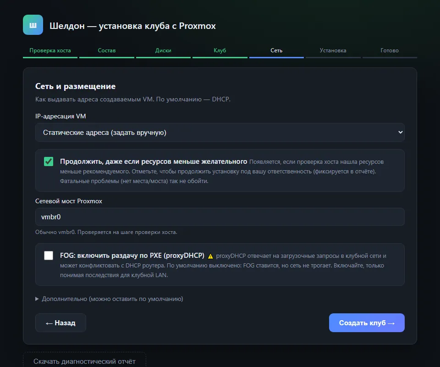Open the IP-адресация VM dropdown
The width and height of the screenshot is (440, 367).
tap(220, 132)
